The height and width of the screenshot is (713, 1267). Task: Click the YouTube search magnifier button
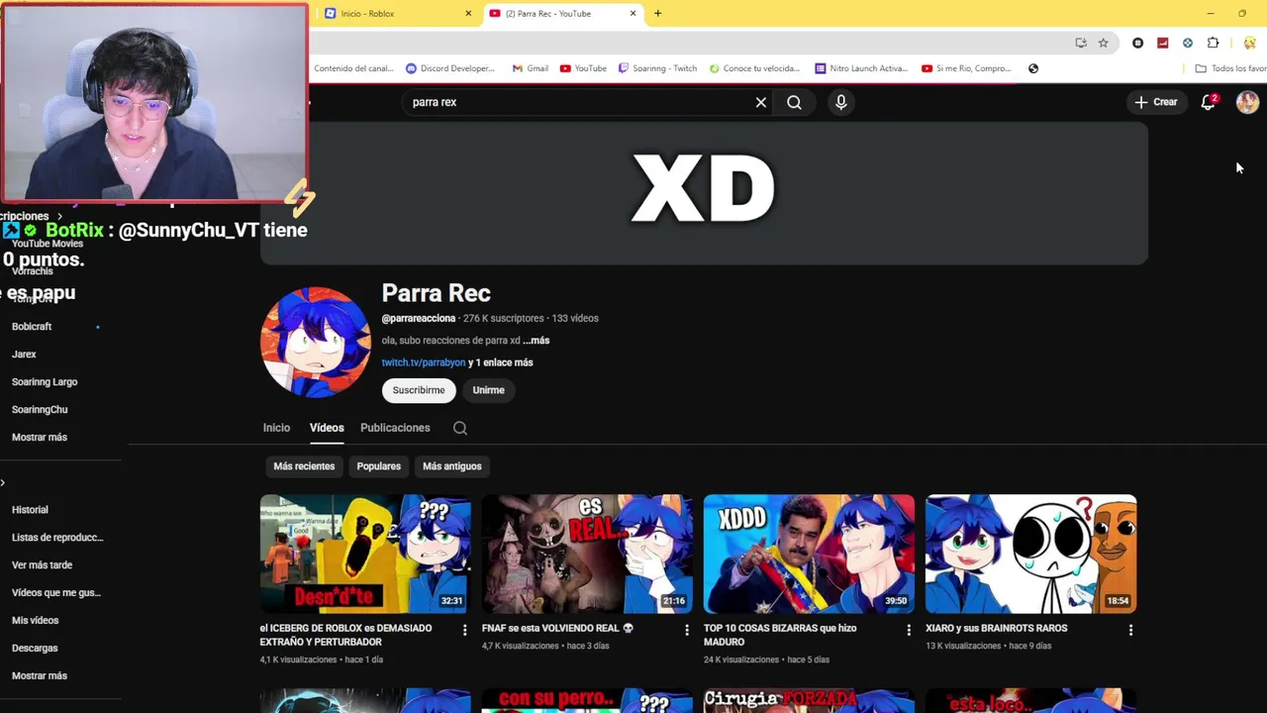(794, 102)
